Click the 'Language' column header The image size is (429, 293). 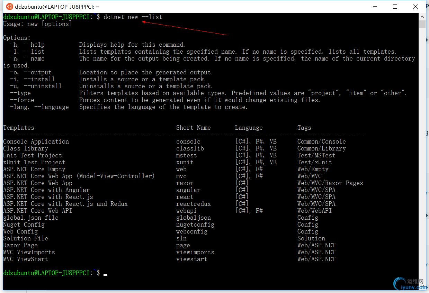(249, 128)
